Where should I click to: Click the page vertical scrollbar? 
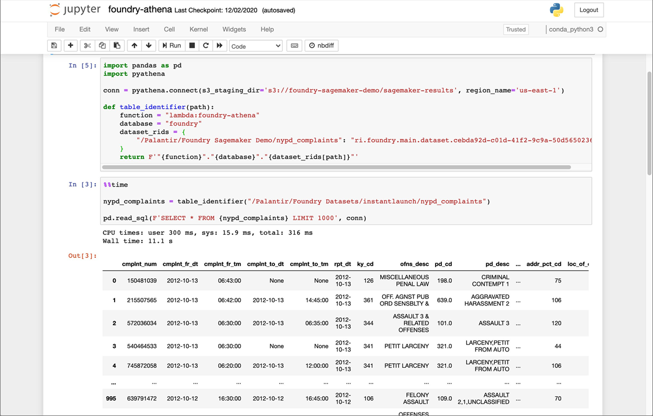point(650,123)
